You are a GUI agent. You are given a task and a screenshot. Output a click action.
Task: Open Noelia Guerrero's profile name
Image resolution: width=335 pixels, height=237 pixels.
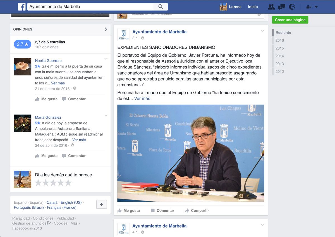point(48,61)
